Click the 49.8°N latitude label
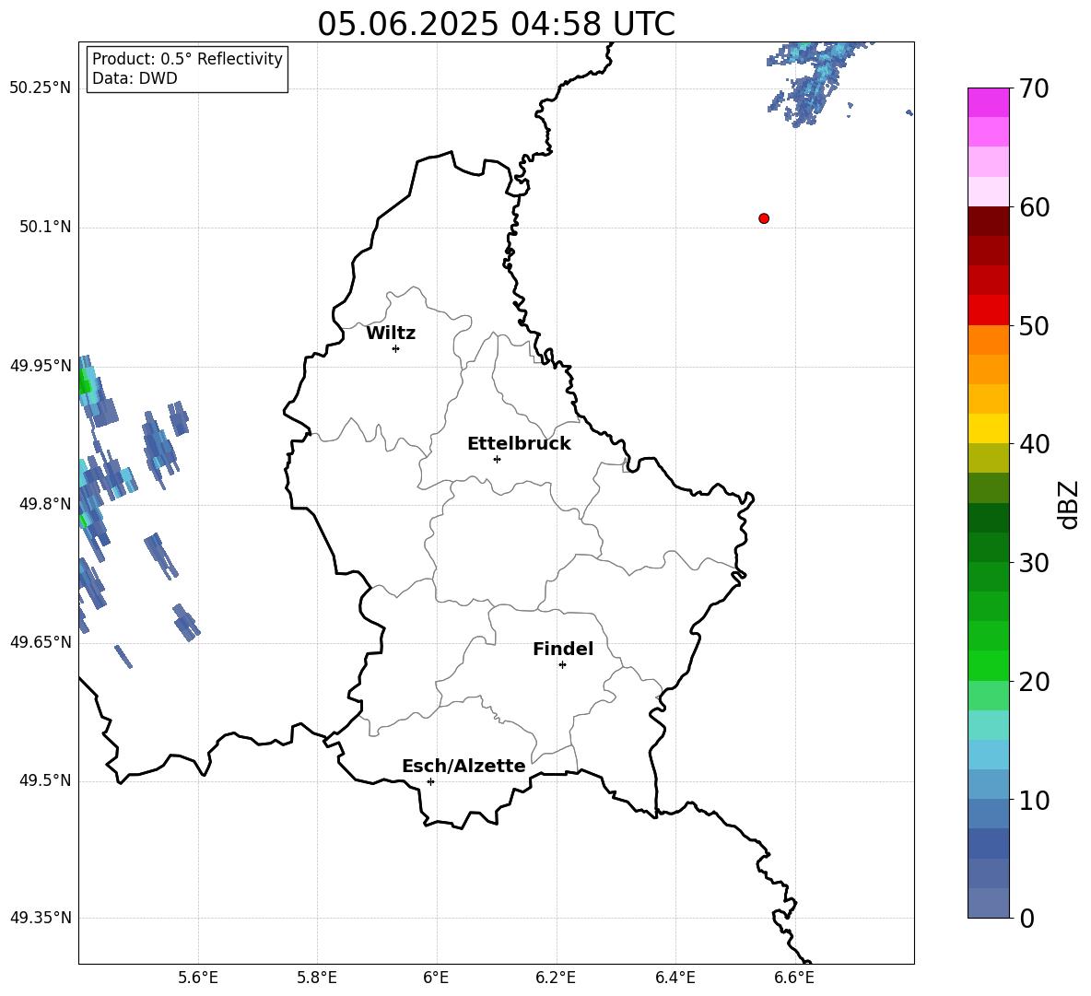The height and width of the screenshot is (996, 1091). coord(45,504)
